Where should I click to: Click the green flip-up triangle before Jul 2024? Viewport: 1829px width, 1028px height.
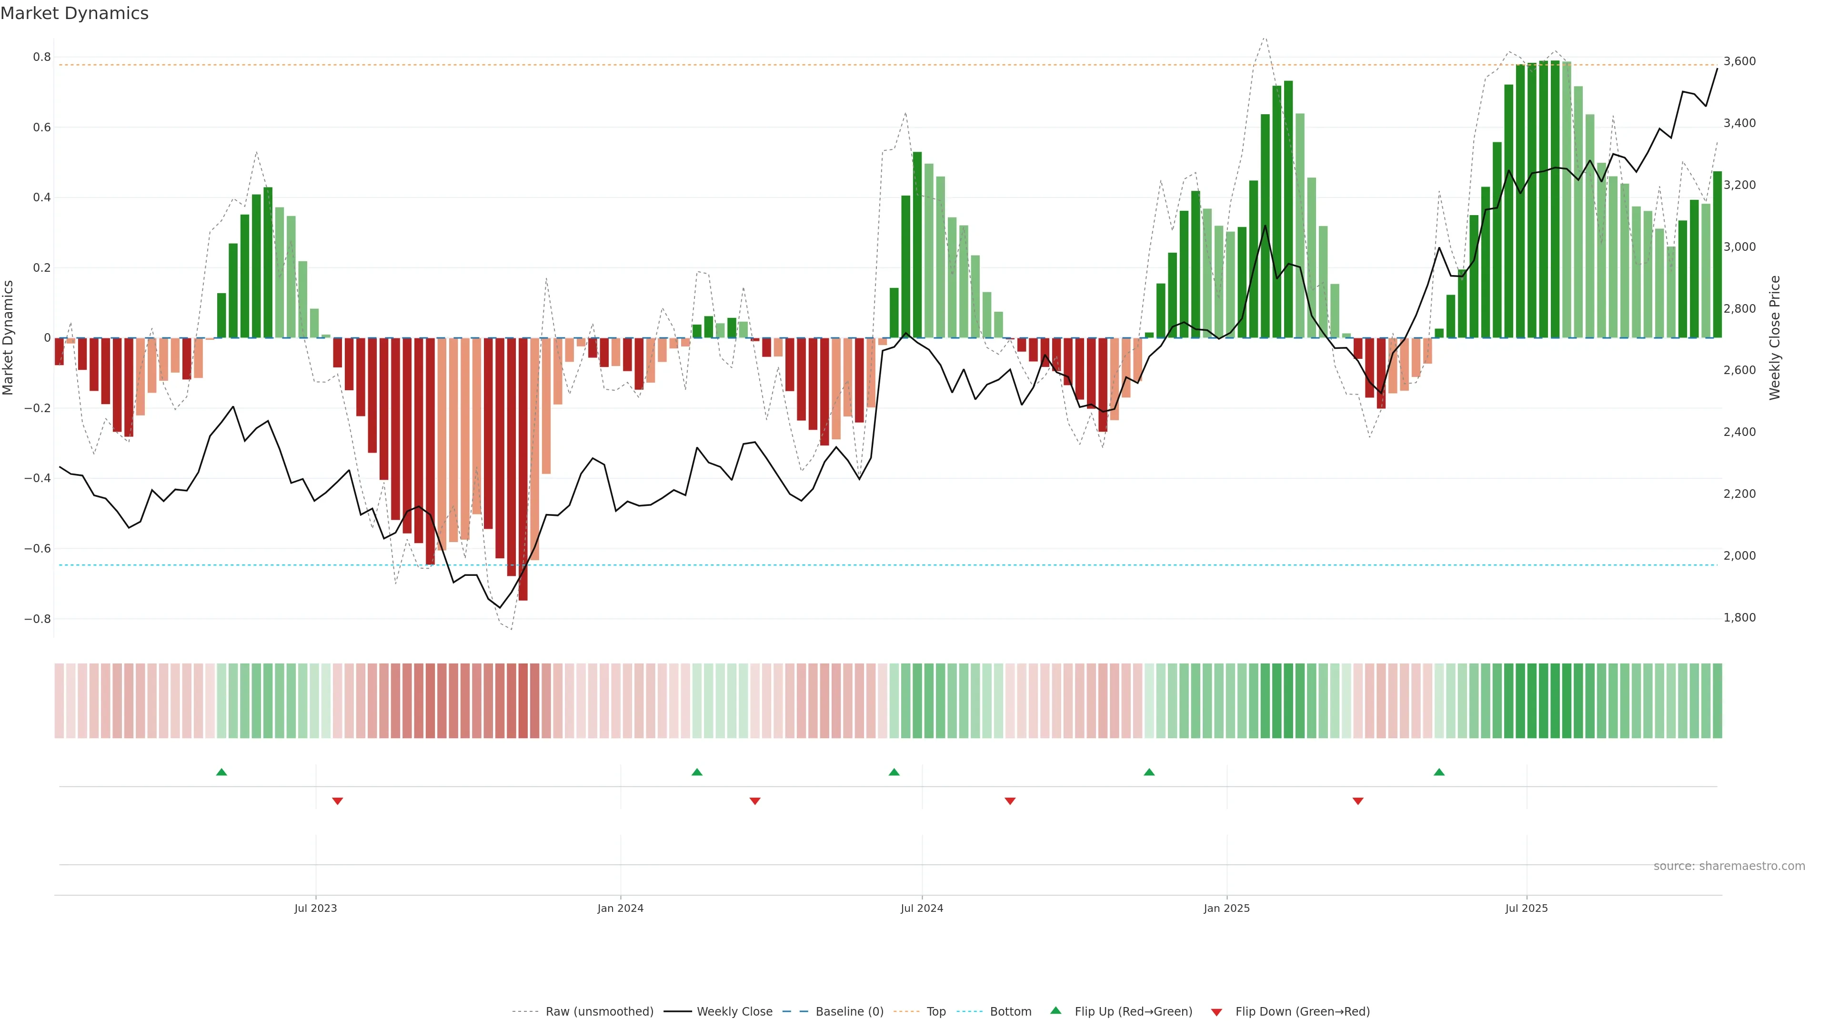tap(894, 772)
